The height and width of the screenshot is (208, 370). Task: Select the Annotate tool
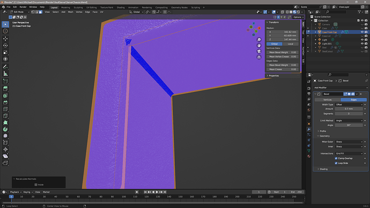tap(5, 67)
